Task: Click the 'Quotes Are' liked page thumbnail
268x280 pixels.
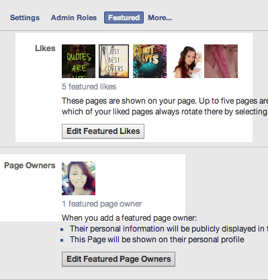Action: click(79, 61)
